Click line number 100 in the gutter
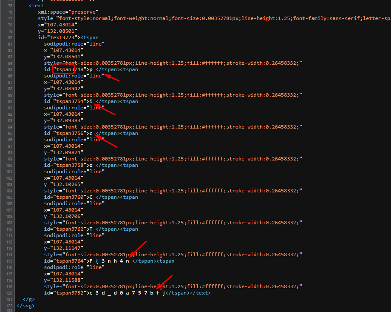Image resolution: width=391 pixels, height=312 pixels. [8, 165]
